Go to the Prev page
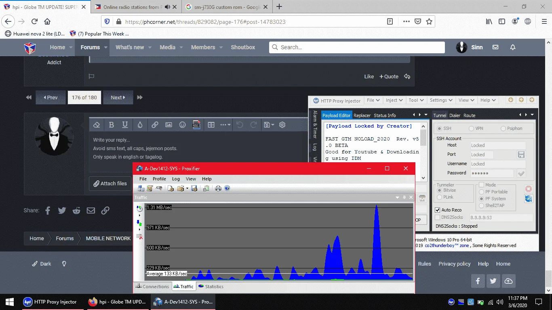 tap(51, 97)
